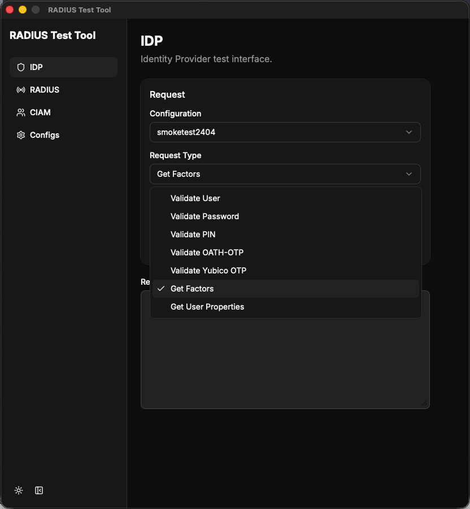
Task: Select the IDP sidebar item
Action: pyautogui.click(x=64, y=67)
